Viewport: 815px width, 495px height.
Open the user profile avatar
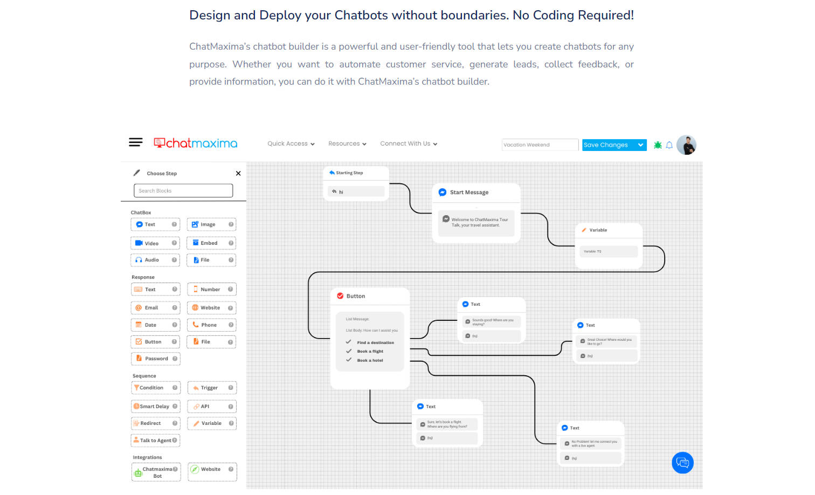(x=686, y=145)
